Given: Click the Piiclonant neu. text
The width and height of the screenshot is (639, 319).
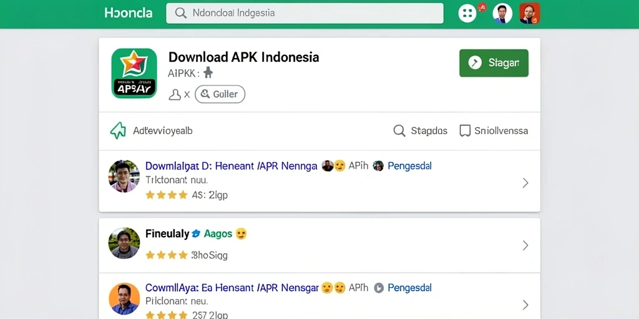Looking at the screenshot, I should pos(177,302).
